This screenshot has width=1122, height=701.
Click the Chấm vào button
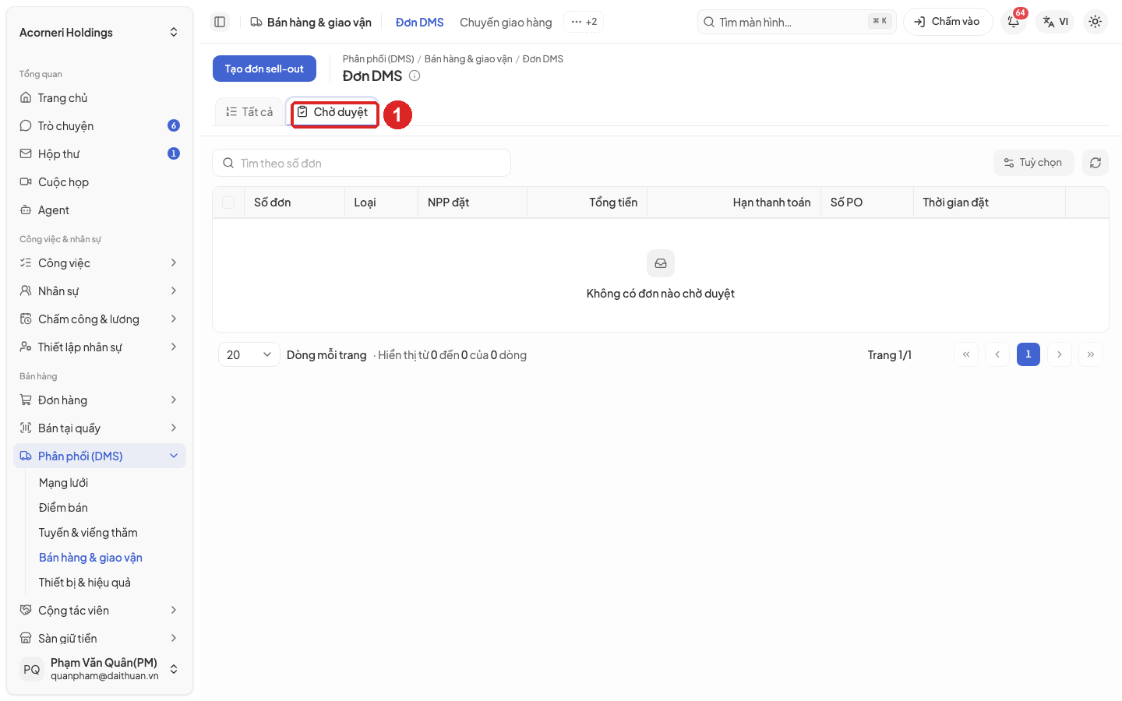coord(947,22)
